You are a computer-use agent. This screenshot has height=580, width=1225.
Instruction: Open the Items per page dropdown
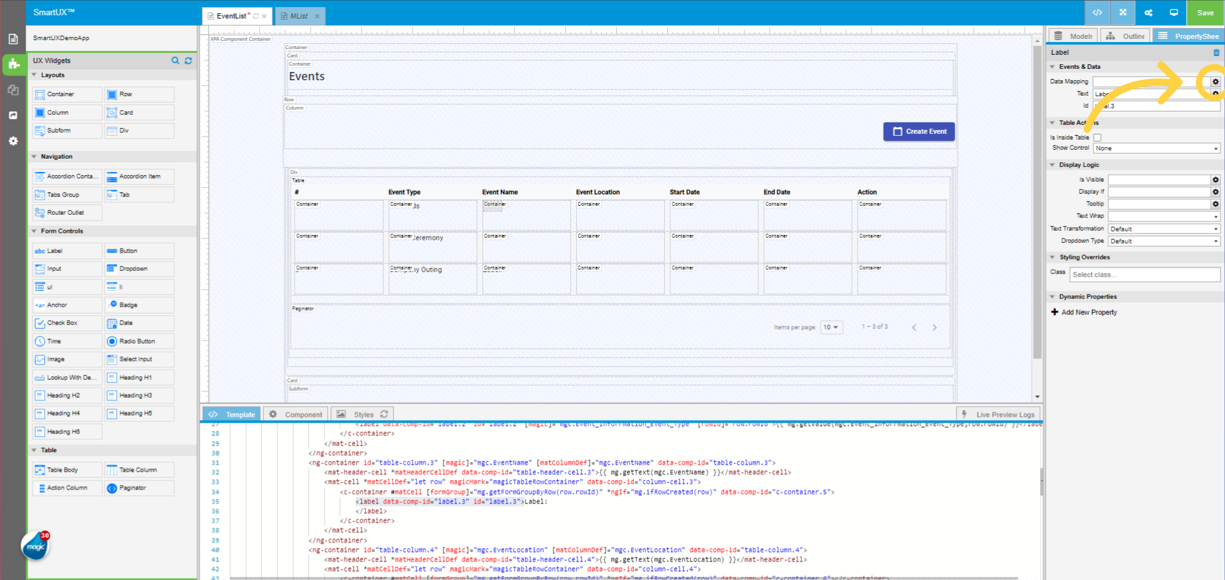[831, 328]
